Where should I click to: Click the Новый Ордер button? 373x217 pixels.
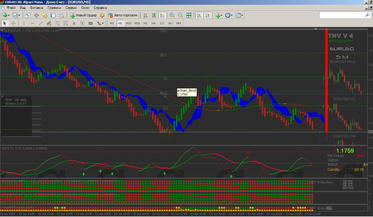tap(83, 15)
